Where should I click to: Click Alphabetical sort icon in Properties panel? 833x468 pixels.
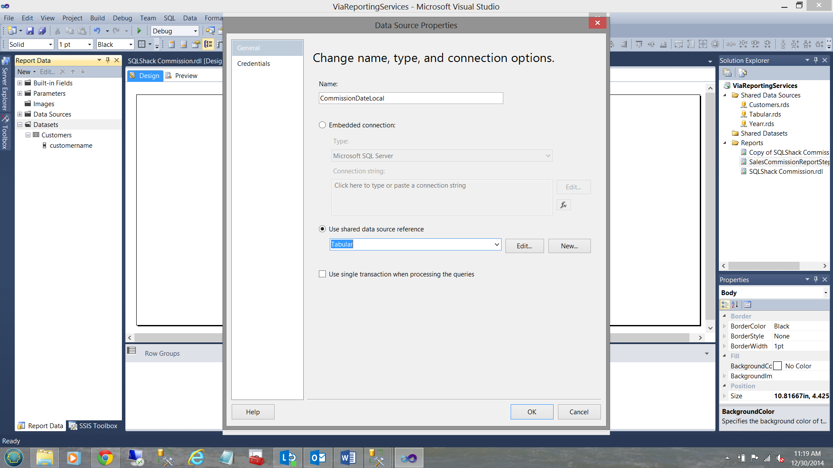pos(735,305)
